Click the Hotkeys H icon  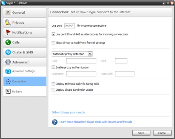click(8, 91)
